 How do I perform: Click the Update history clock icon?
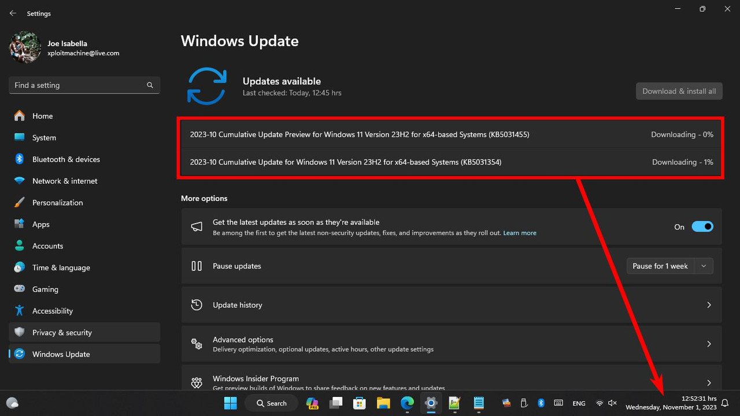(197, 304)
